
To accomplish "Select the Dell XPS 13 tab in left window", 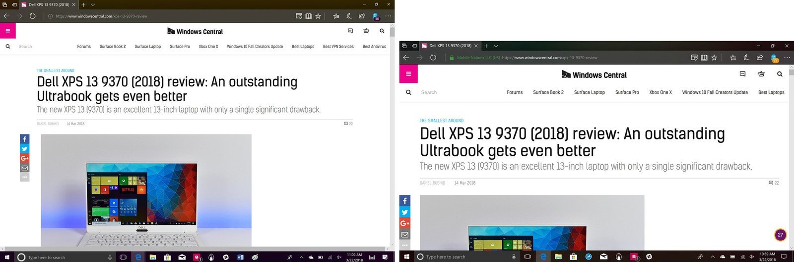I will 49,4.
